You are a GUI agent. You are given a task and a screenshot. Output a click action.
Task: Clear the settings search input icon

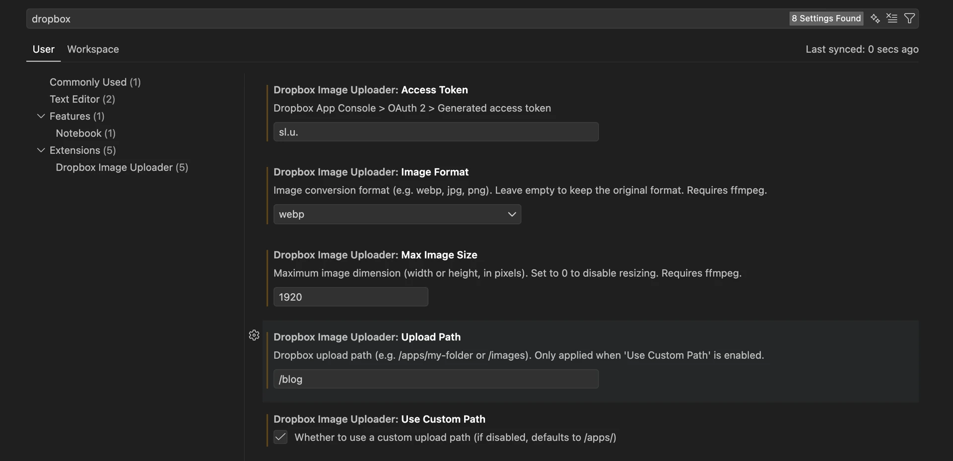pyautogui.click(x=892, y=18)
